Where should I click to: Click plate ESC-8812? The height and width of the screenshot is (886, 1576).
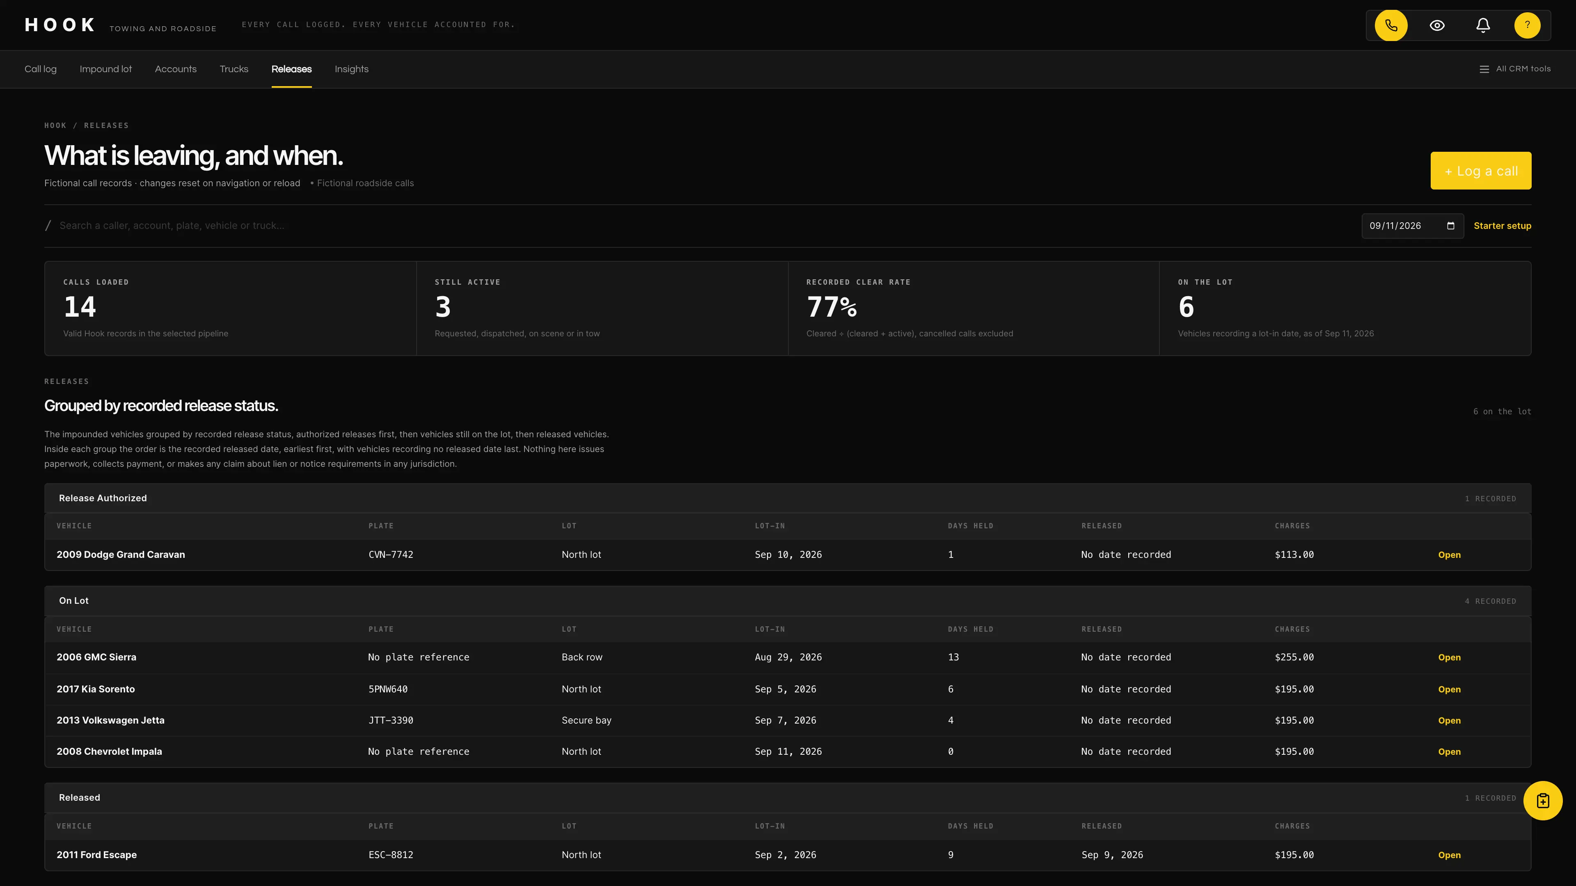point(390,855)
